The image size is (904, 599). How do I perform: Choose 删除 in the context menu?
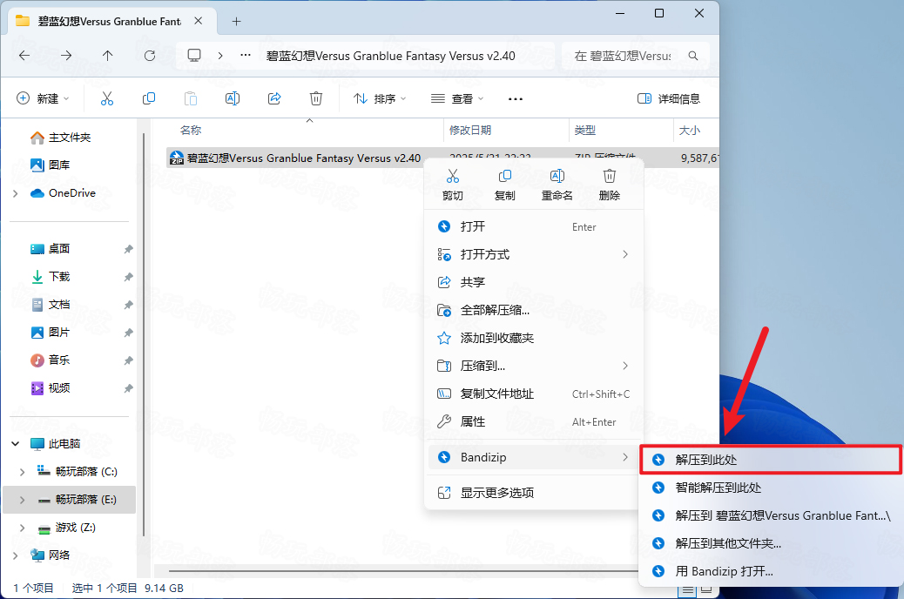point(610,185)
